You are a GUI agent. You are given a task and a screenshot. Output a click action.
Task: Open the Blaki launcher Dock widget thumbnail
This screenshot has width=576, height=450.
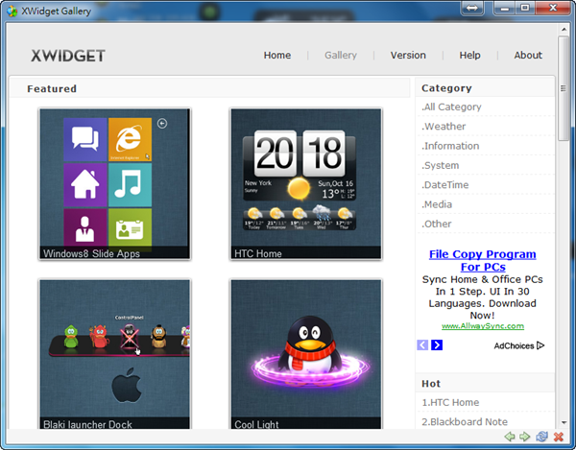point(115,354)
